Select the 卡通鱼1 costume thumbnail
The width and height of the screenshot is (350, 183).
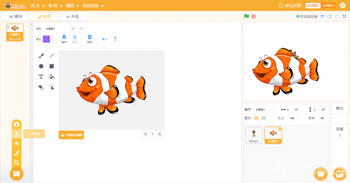tap(15, 33)
